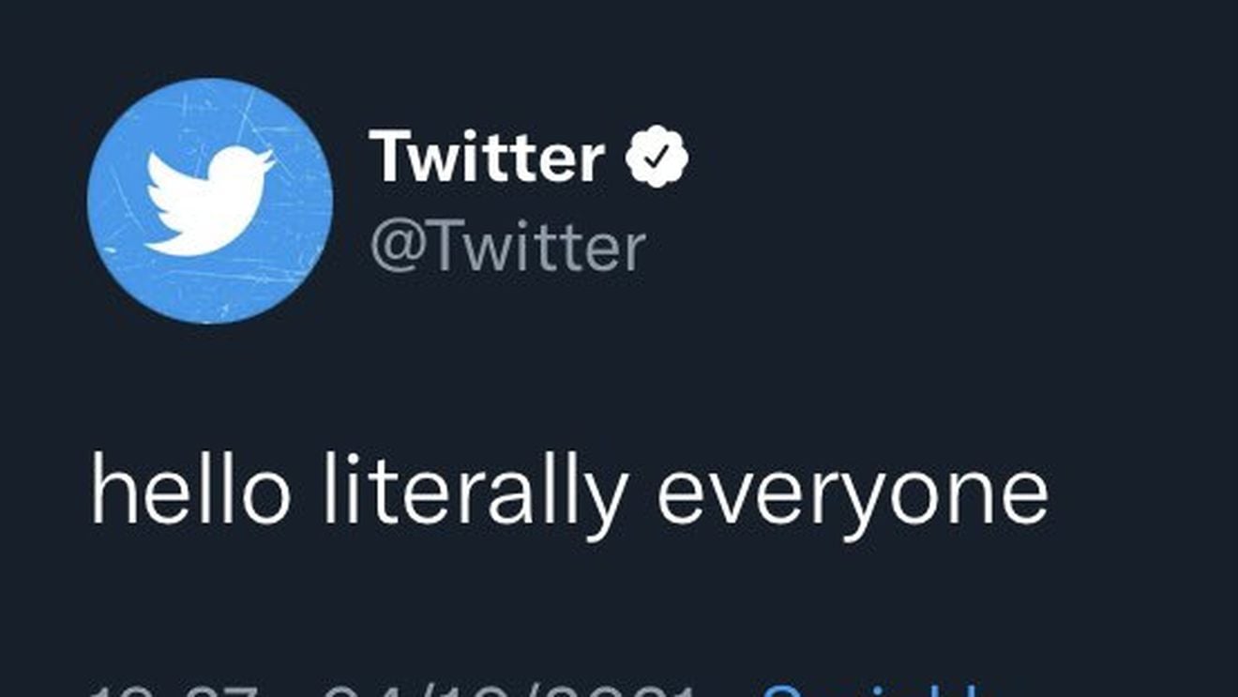
Task: Click the word "hello" in the tweet
Action: click(190, 493)
